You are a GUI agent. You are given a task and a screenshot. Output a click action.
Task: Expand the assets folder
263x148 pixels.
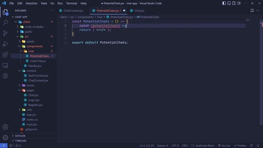tap(19, 41)
